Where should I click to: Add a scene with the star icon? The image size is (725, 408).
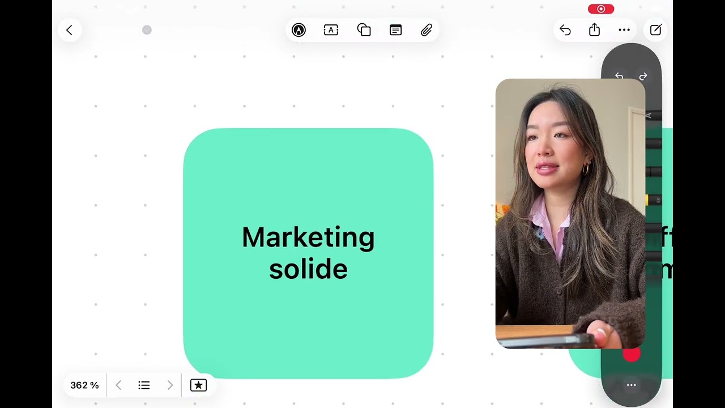coord(198,385)
